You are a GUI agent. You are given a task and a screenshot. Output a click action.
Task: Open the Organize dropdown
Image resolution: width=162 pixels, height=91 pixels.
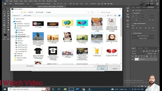(16, 16)
